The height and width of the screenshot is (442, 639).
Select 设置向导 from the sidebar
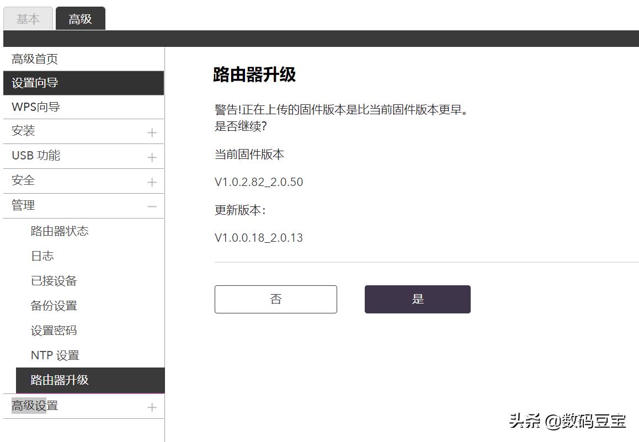(36, 83)
